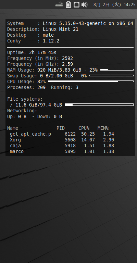
Task: Open the wired network connection tray icon
Action: 76,4
